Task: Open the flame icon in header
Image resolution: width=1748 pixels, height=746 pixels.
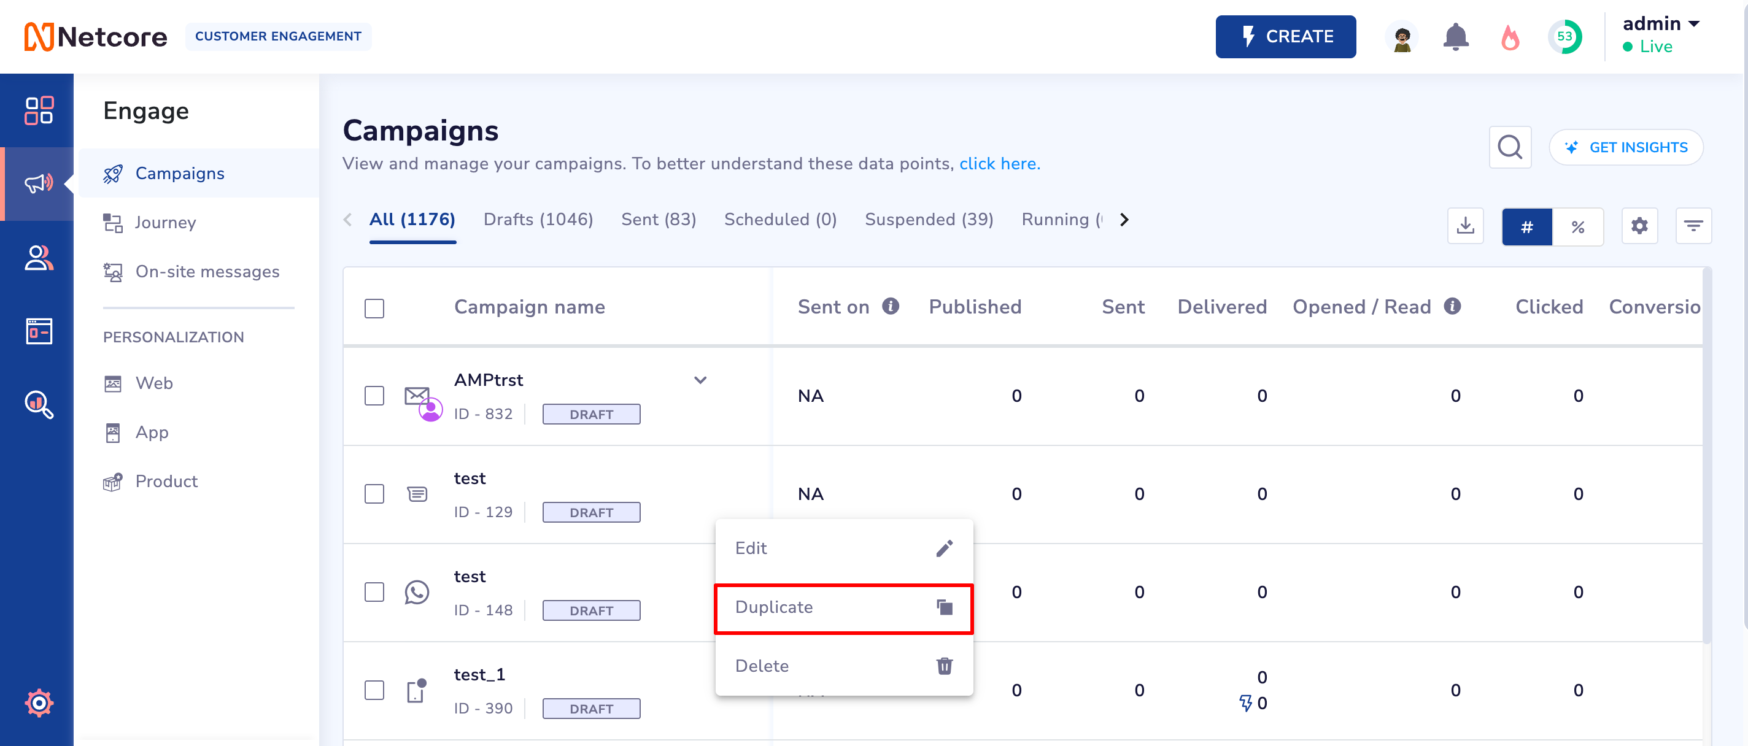Action: 1510,37
